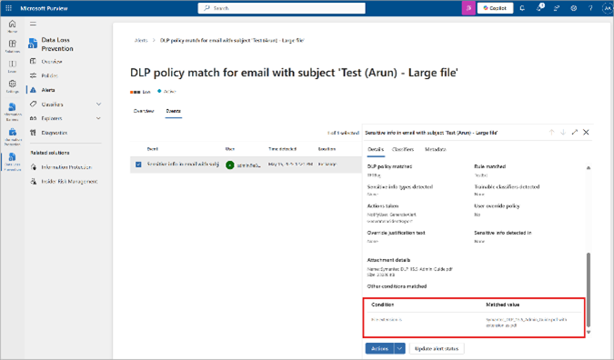Click the Search input field
The height and width of the screenshot is (360, 614).
282,8
